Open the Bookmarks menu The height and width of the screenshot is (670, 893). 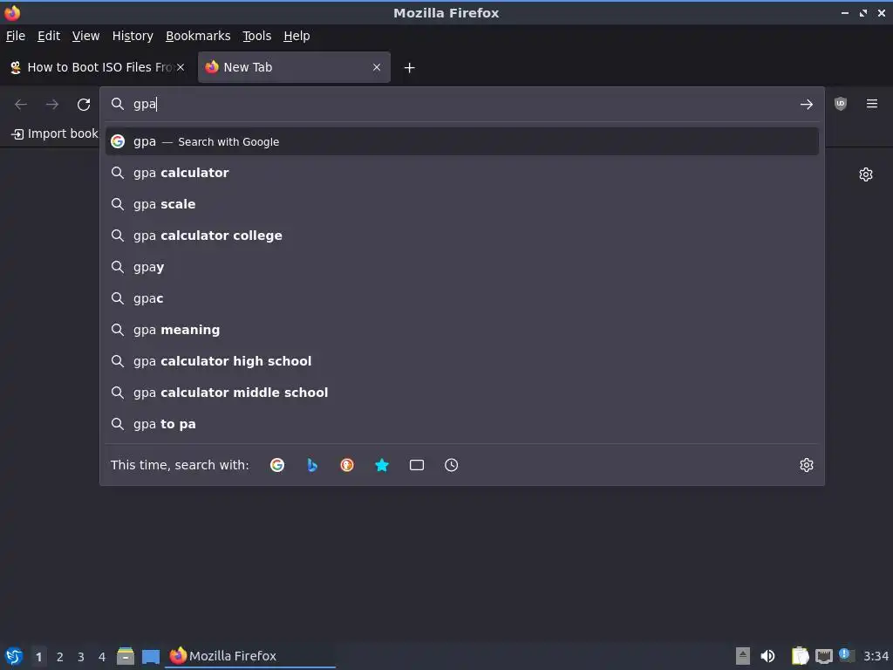tap(198, 36)
